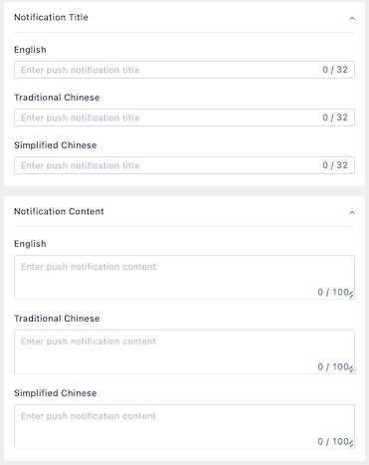Focus the Traditional Chinese notification title field
Viewport: 369px width, 465px height.
pos(184,117)
